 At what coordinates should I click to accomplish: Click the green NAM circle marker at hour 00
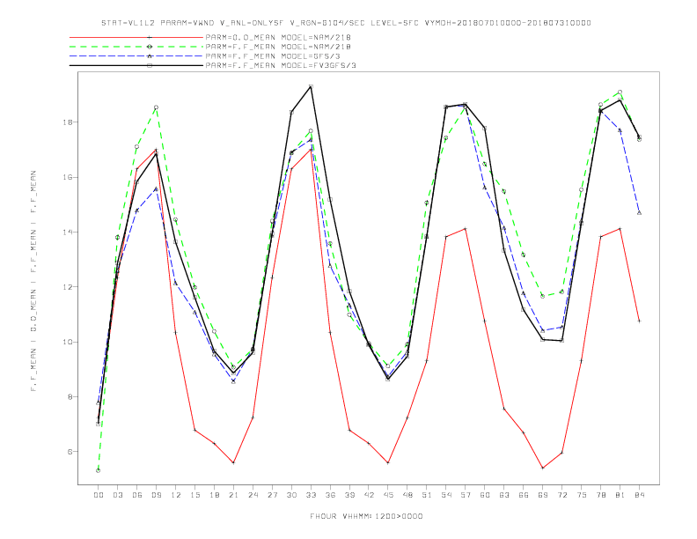(99, 470)
